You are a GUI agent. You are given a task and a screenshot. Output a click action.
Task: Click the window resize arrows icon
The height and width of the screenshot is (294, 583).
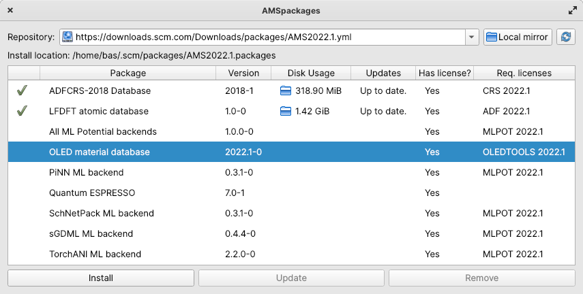coord(572,11)
